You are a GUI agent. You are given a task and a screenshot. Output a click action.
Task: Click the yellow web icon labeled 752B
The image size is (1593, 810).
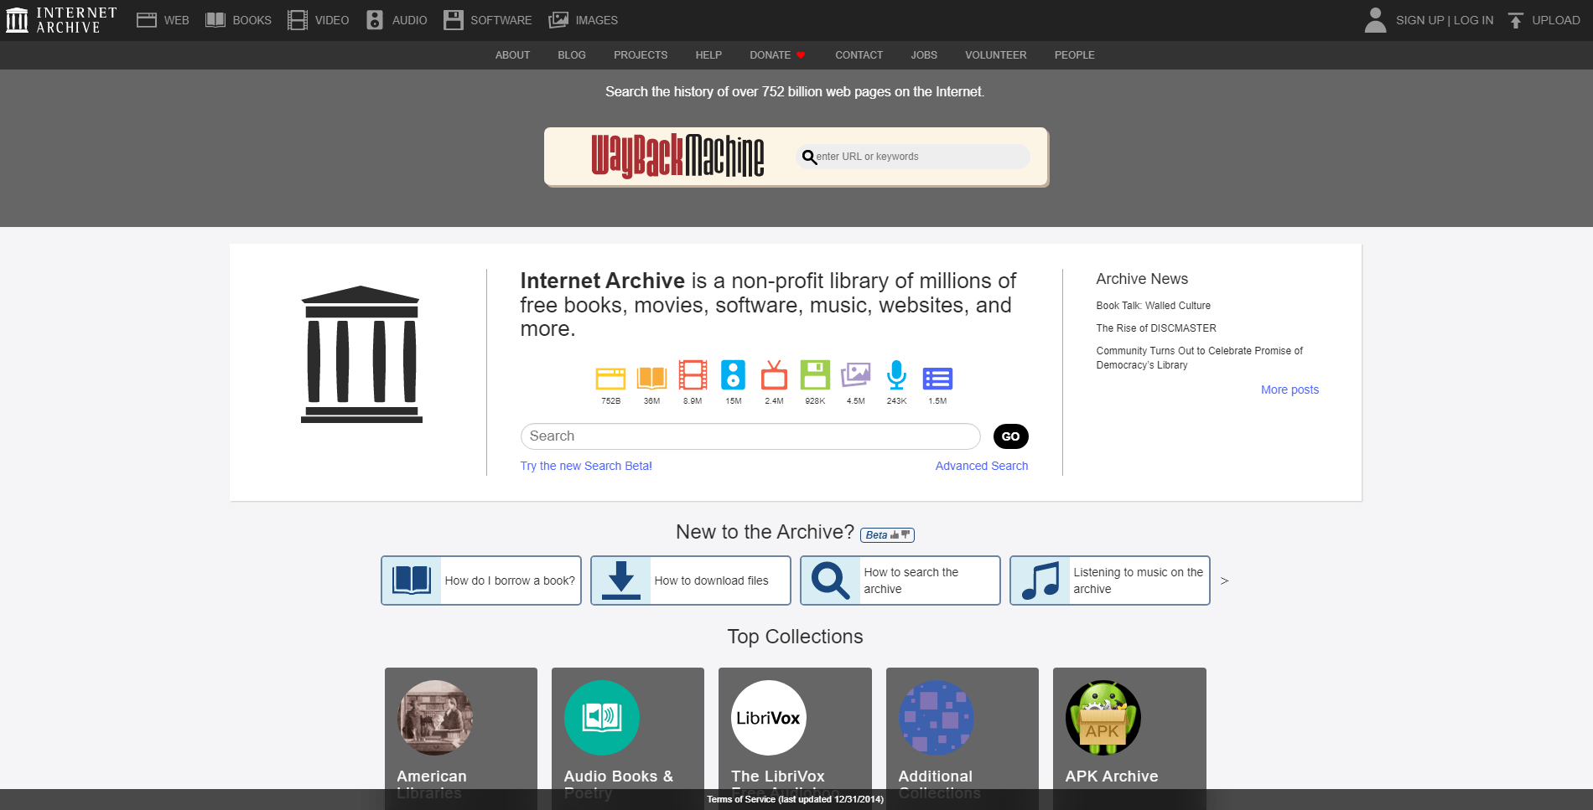coord(610,378)
